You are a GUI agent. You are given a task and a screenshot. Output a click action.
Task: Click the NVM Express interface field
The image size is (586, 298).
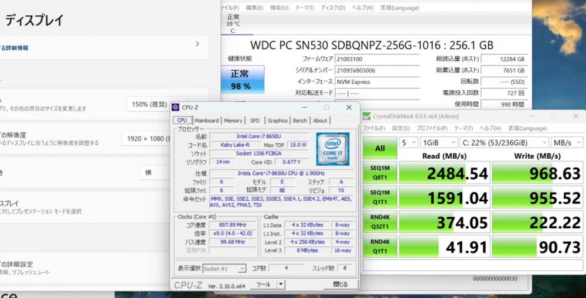377,82
